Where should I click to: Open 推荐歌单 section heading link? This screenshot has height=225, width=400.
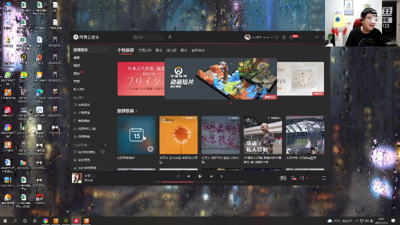127,111
